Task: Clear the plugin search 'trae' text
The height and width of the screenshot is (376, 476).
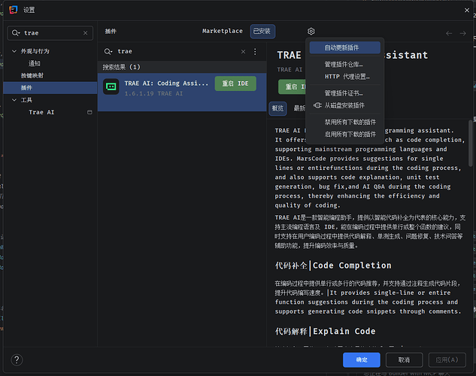Action: (x=243, y=52)
